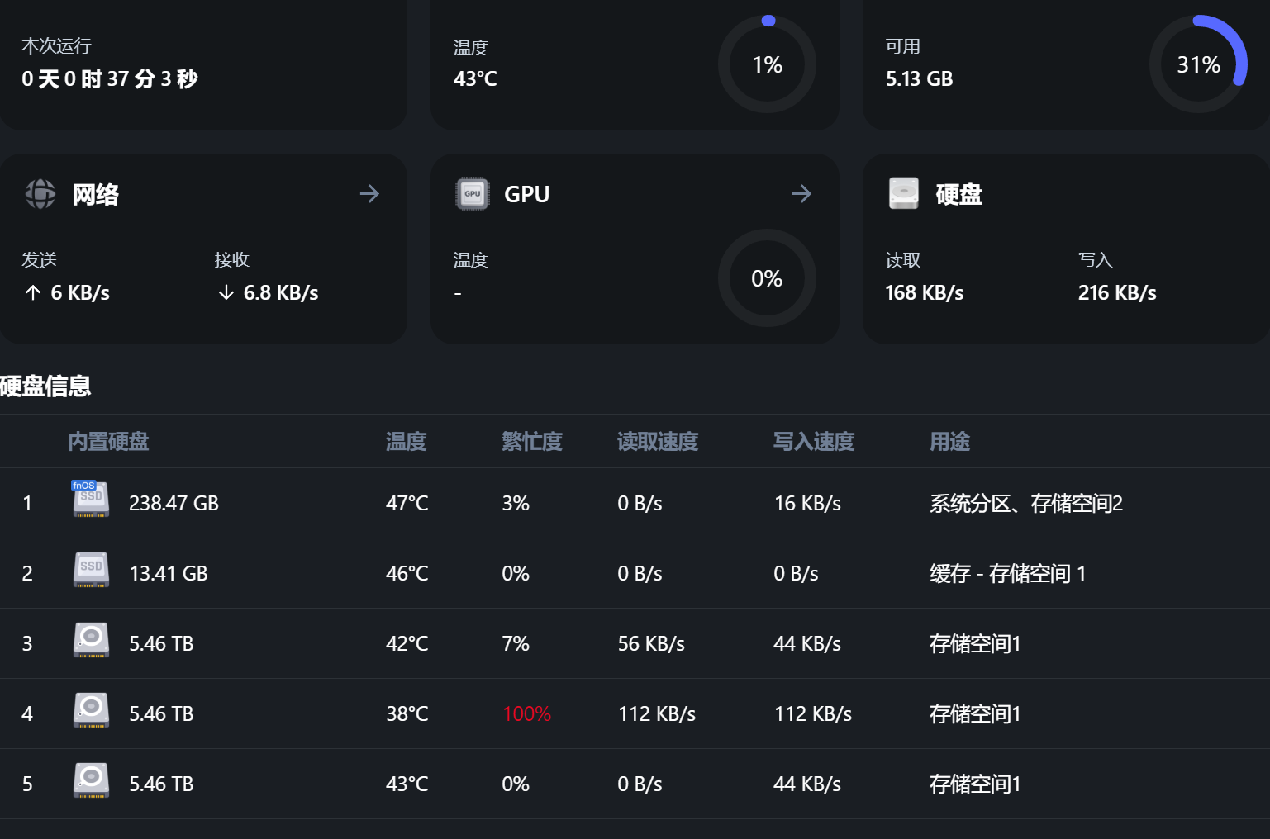Click the GPU 0% usage ring

pyautogui.click(x=767, y=278)
